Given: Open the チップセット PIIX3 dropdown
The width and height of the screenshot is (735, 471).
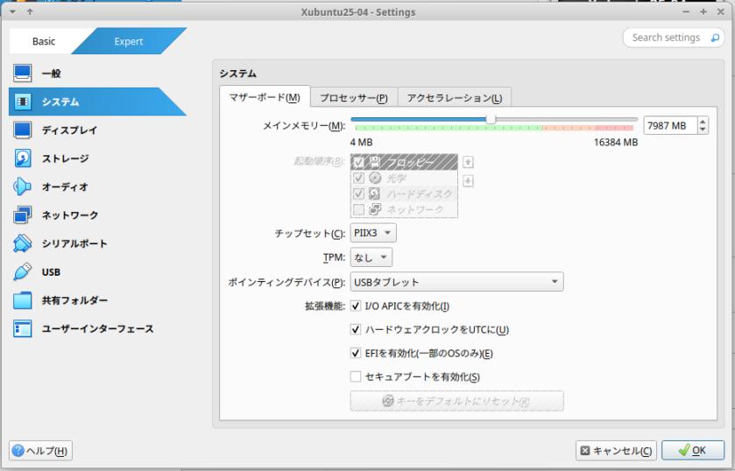Looking at the screenshot, I should coord(373,233).
